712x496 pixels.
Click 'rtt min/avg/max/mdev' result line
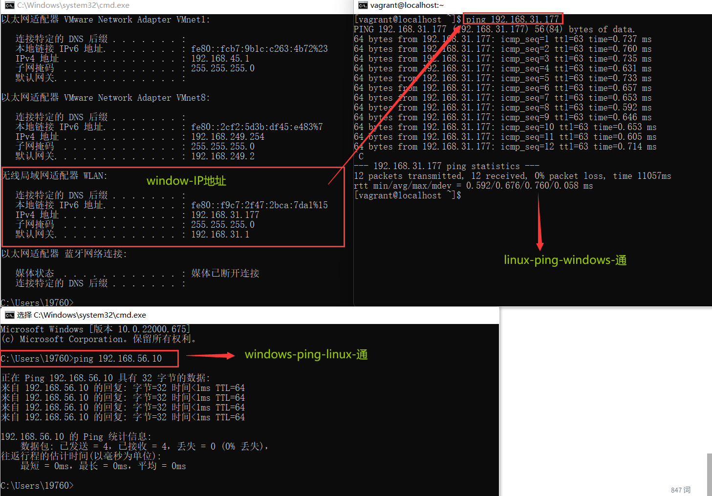pyautogui.click(x=474, y=186)
